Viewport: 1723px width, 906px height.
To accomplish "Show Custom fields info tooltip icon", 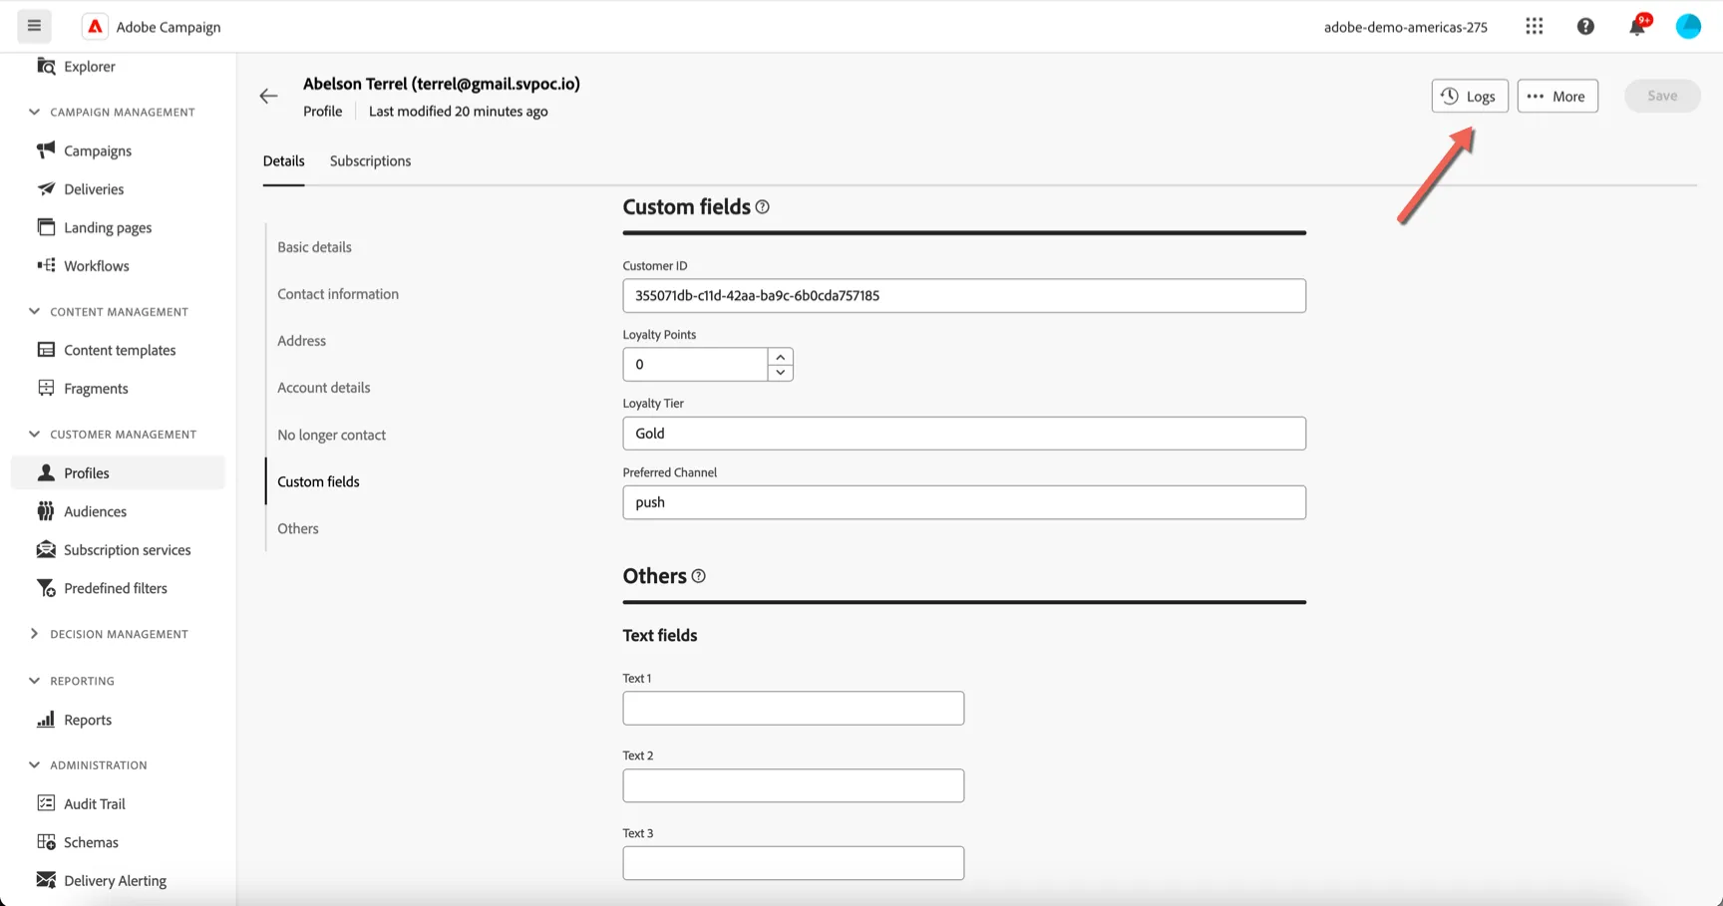I will point(763,207).
